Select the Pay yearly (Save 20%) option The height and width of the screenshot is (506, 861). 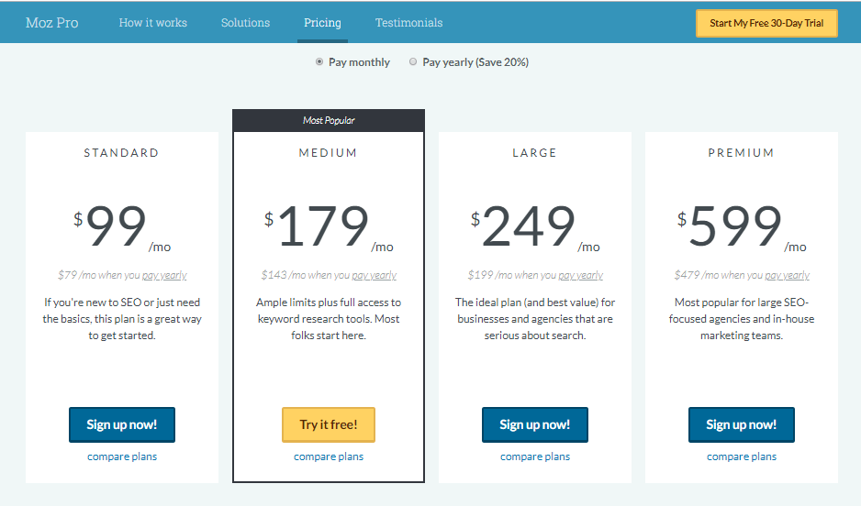(413, 62)
